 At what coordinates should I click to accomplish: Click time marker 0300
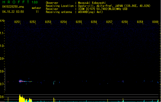155,22
